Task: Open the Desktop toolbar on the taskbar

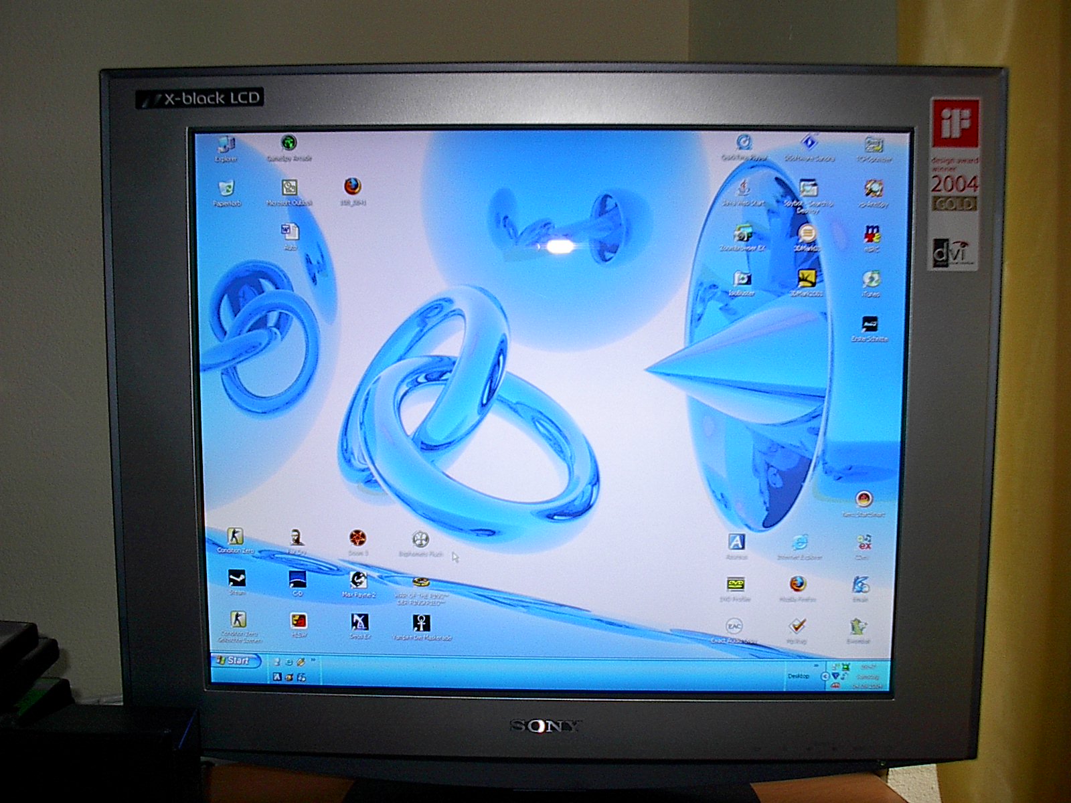Action: (x=798, y=676)
